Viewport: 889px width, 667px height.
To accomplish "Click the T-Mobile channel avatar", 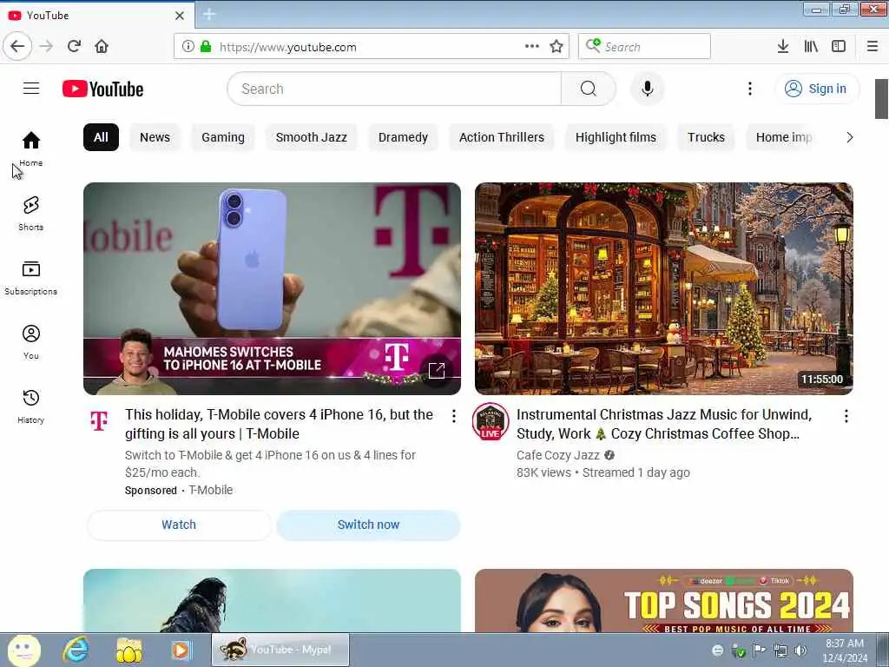I will click(99, 421).
